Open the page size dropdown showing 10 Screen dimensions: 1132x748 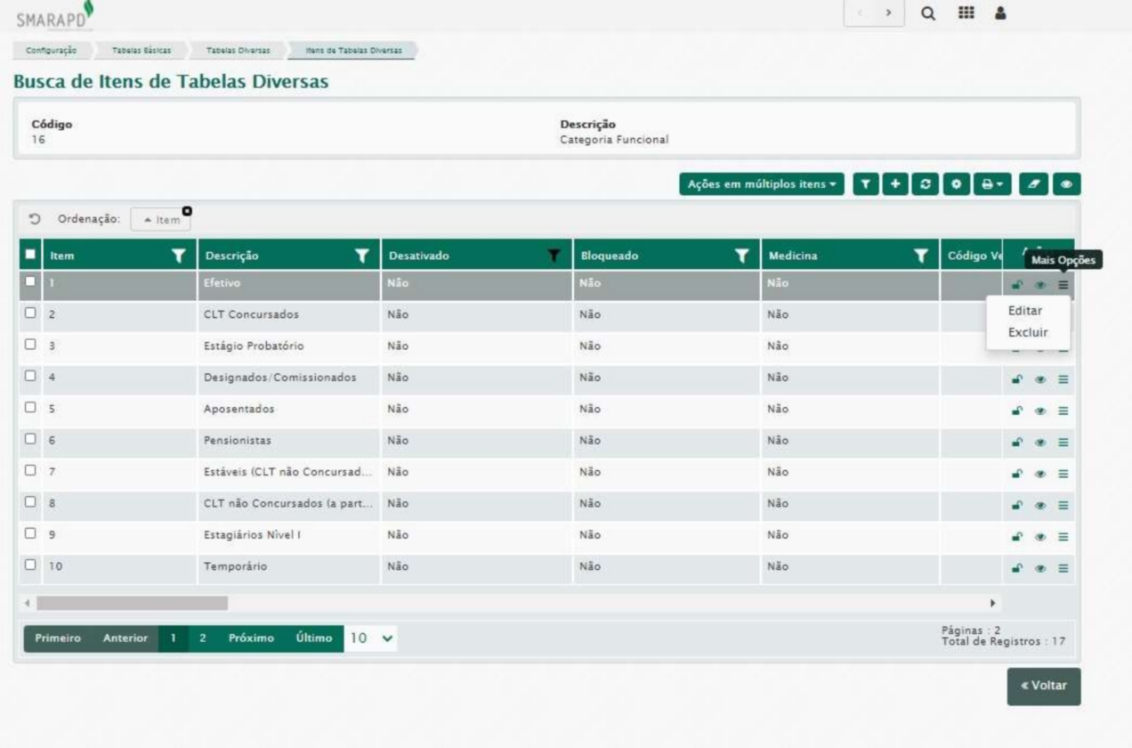pyautogui.click(x=371, y=638)
